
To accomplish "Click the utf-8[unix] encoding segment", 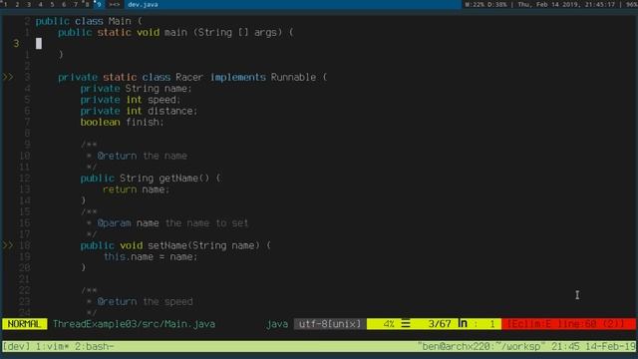I will [x=330, y=324].
